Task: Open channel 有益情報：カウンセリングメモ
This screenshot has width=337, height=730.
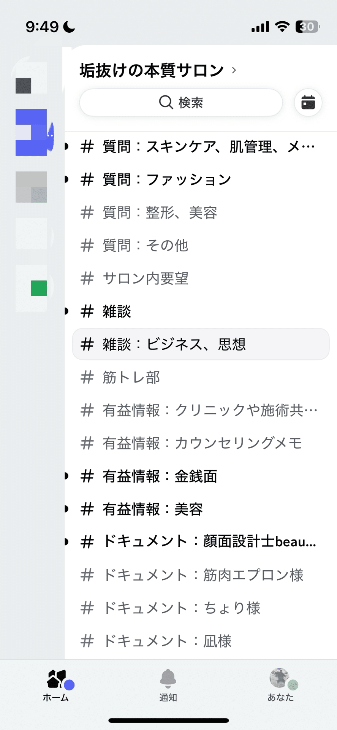Action: point(202,443)
